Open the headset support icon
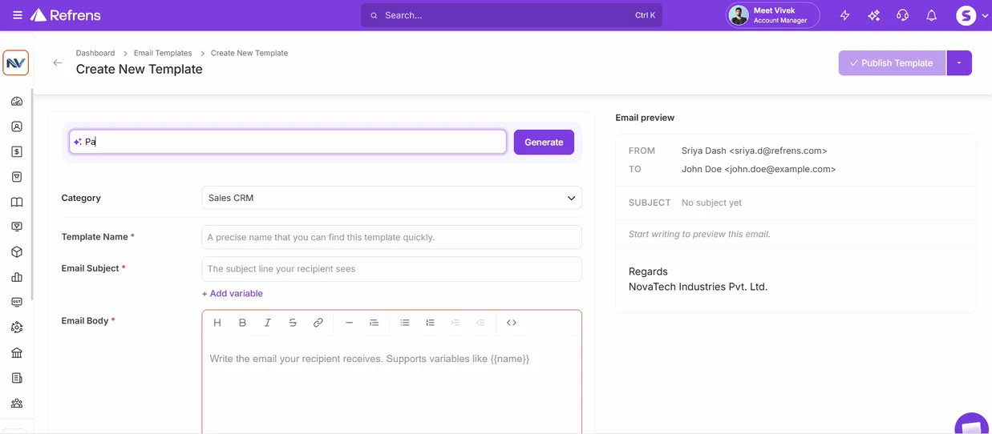The image size is (992, 434). tap(902, 15)
